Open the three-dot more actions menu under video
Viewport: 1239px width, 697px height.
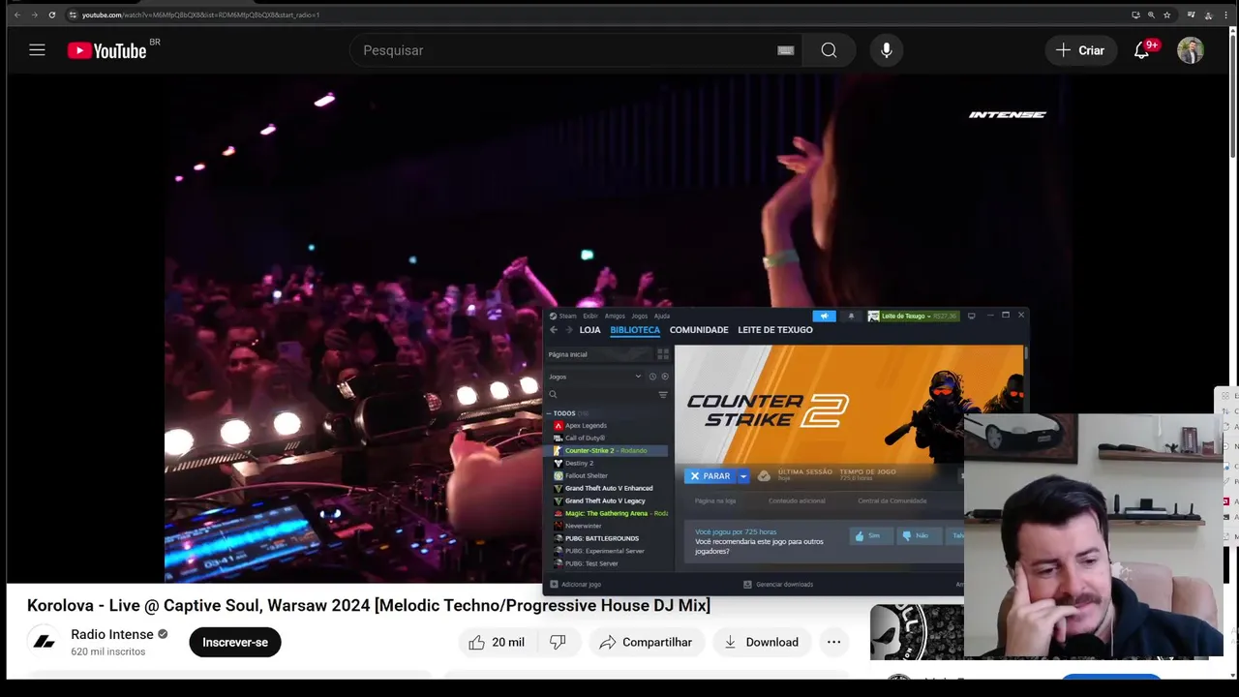[833, 642]
